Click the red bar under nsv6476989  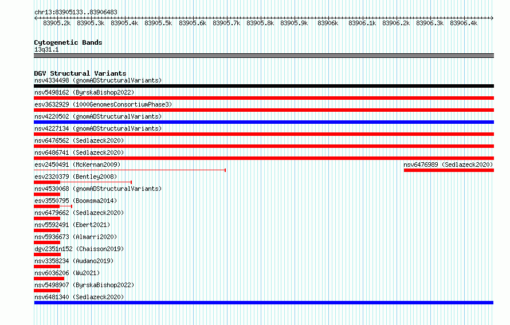[449, 170]
